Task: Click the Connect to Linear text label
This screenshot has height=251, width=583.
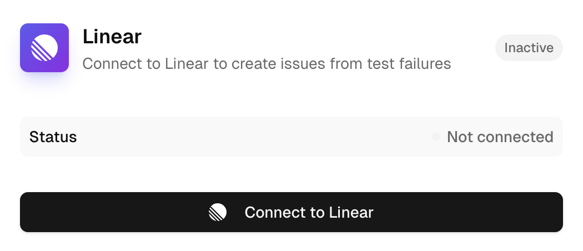Action: click(x=309, y=212)
